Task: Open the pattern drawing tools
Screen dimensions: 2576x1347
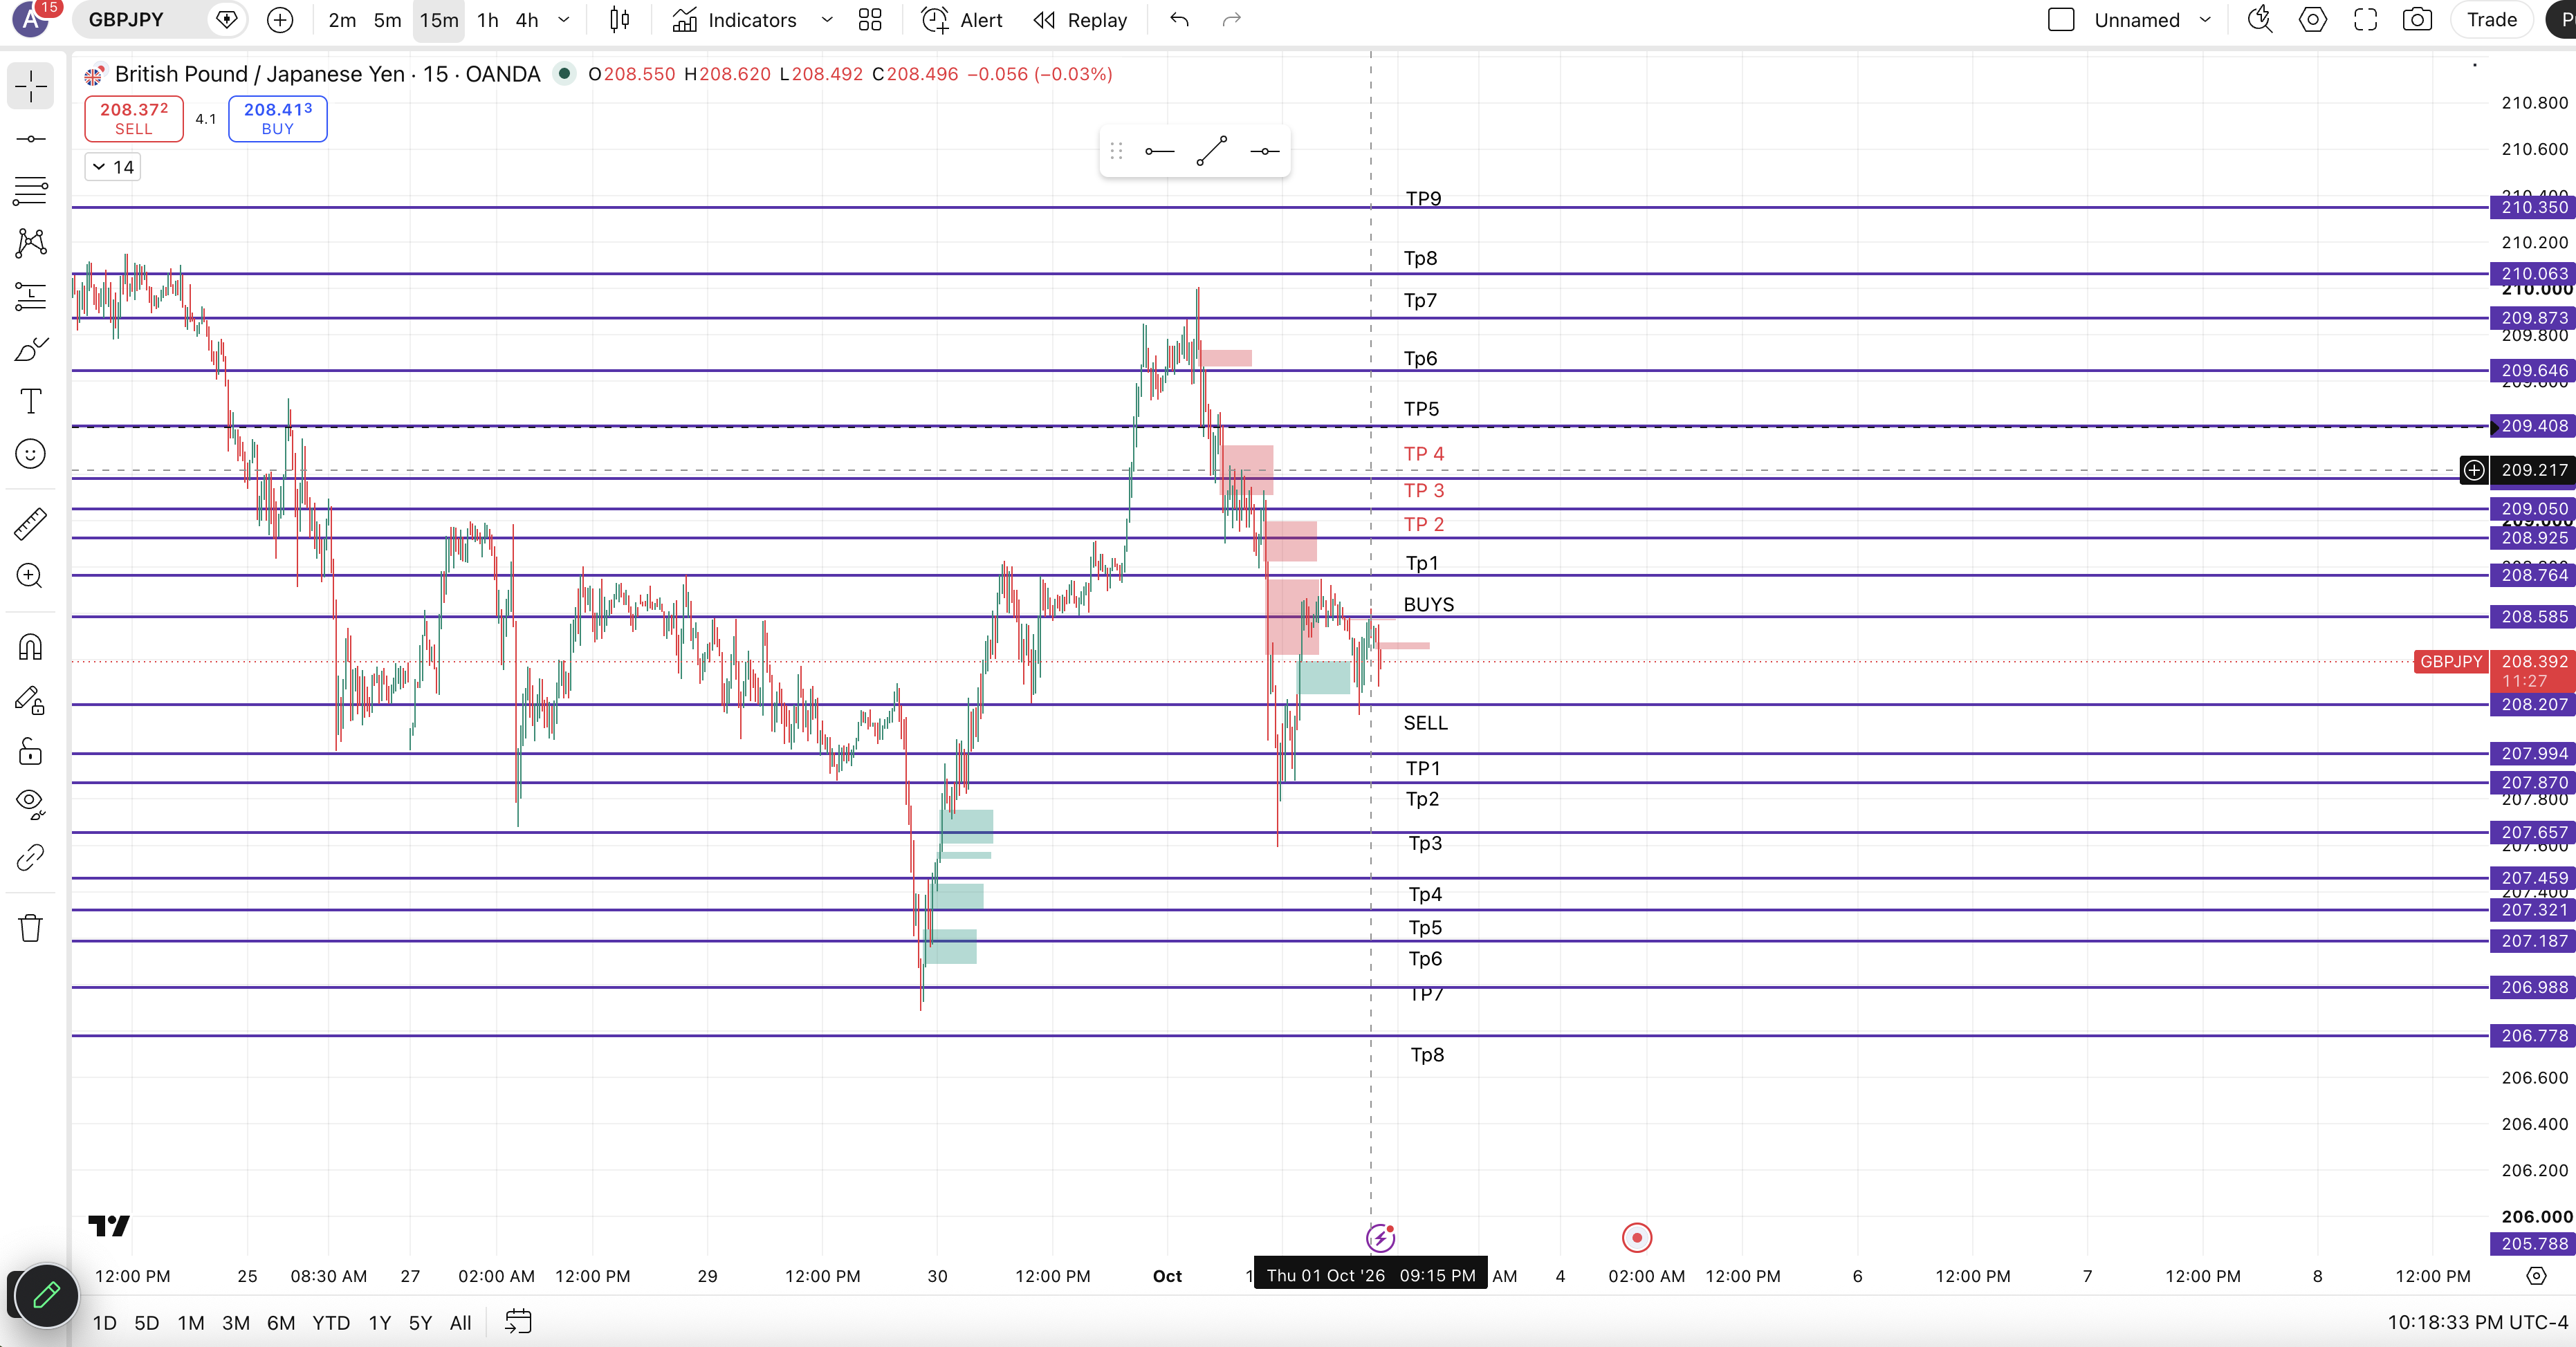Action: pyautogui.click(x=31, y=242)
